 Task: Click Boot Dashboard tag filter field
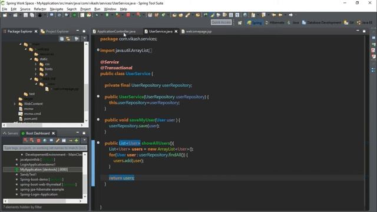[x=45, y=148]
